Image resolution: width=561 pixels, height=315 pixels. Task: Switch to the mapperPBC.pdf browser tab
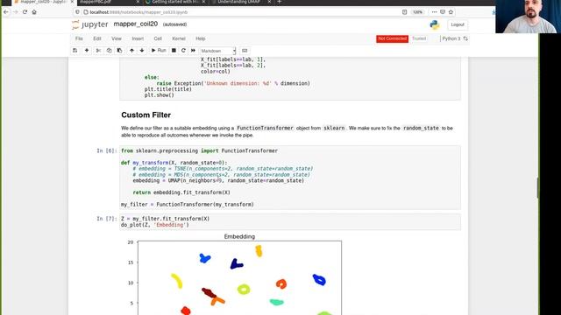[x=107, y=2]
